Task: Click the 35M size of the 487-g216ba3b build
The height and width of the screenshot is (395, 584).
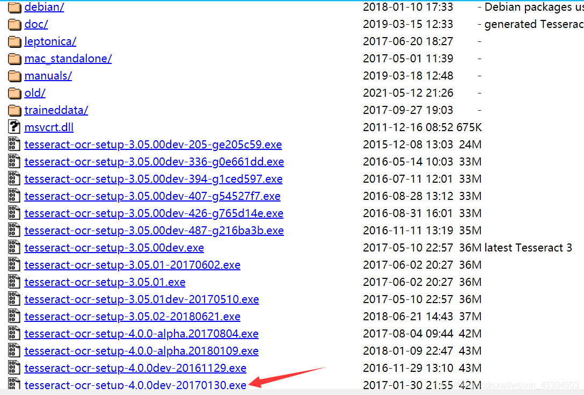Action: click(470, 230)
